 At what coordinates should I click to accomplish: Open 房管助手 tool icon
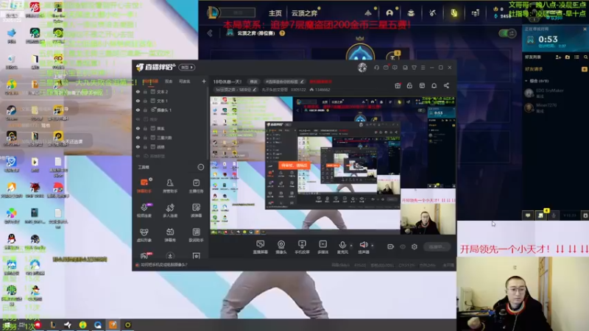click(170, 186)
